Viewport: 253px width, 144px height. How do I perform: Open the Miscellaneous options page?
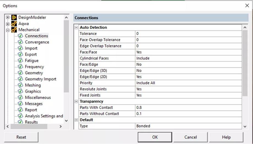(x=38, y=97)
